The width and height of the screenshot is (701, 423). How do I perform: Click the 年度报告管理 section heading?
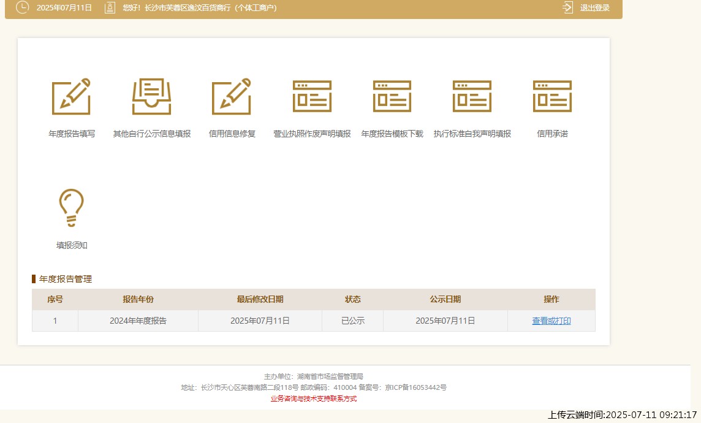tap(66, 279)
